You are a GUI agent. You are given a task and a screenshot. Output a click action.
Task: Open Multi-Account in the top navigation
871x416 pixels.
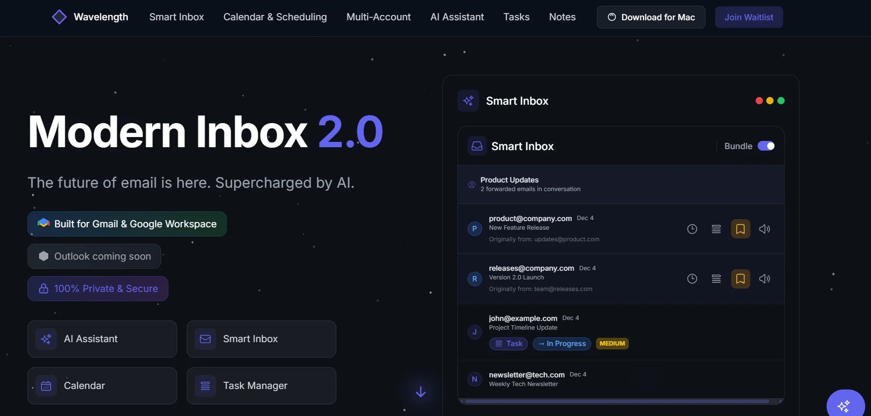click(x=378, y=17)
